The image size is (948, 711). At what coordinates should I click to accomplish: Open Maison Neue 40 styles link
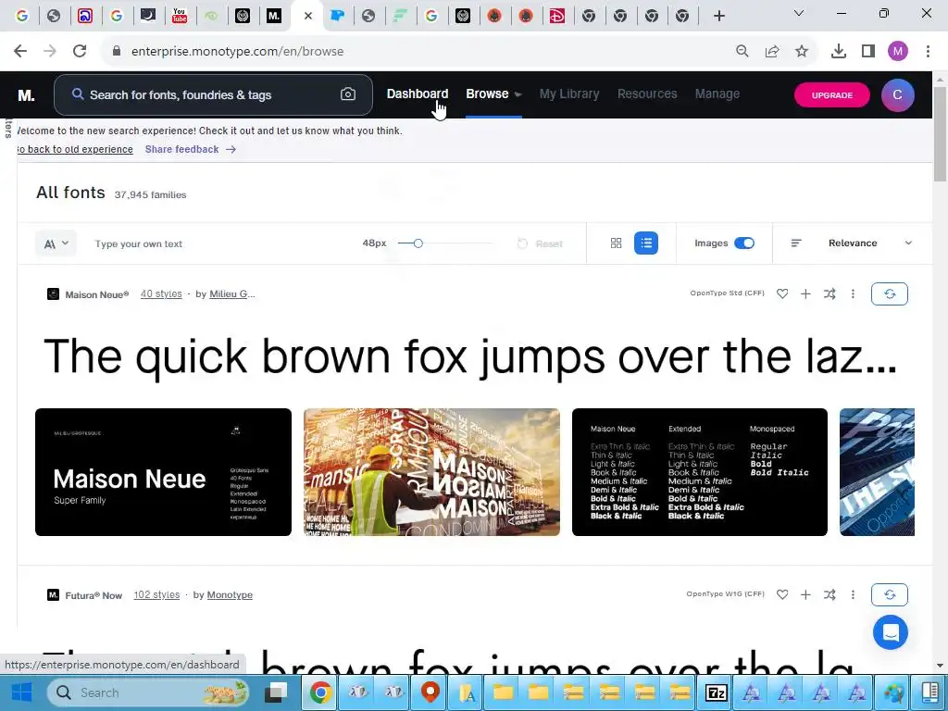(161, 293)
